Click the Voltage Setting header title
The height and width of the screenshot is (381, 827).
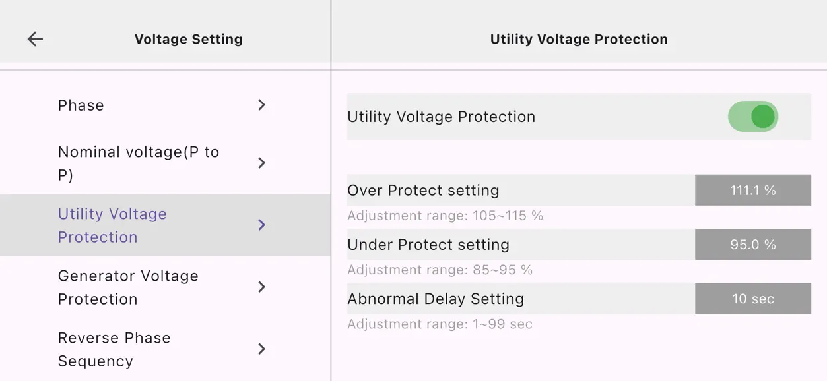[189, 40]
